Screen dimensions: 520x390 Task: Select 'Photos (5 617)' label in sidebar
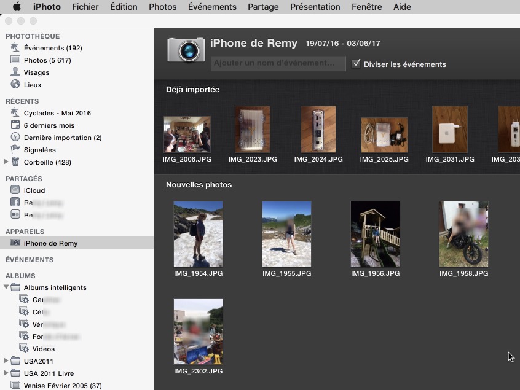coord(47,60)
